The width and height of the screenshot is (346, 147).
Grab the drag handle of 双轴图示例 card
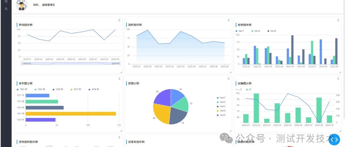click(x=338, y=79)
